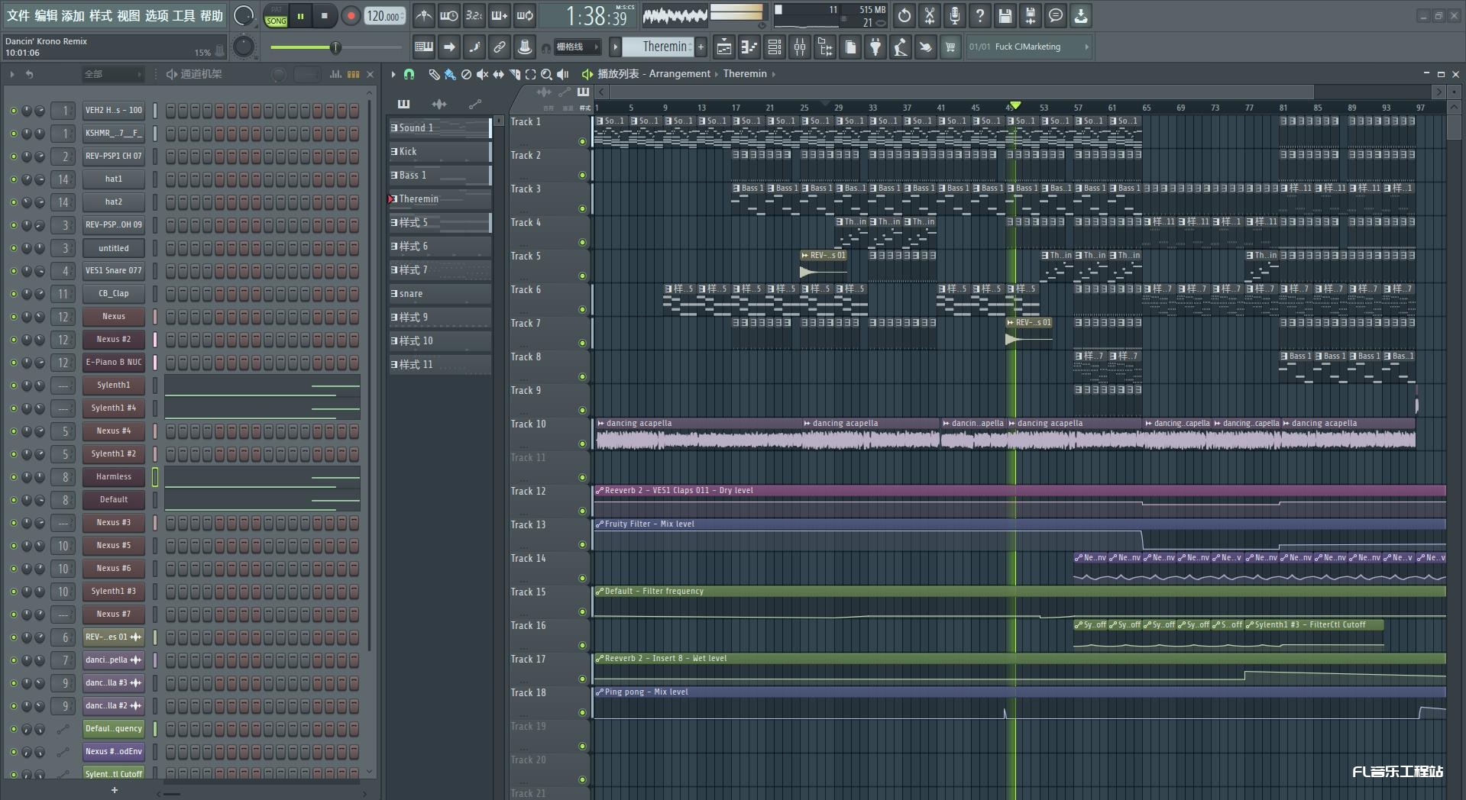
Task: Adjust the master volume knob
Action: tap(243, 15)
